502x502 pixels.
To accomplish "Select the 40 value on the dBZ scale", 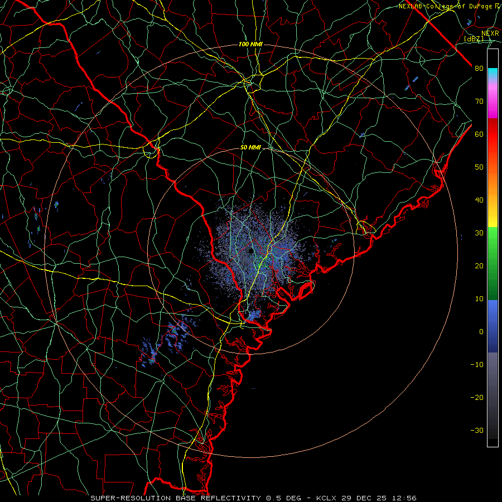I will click(479, 200).
